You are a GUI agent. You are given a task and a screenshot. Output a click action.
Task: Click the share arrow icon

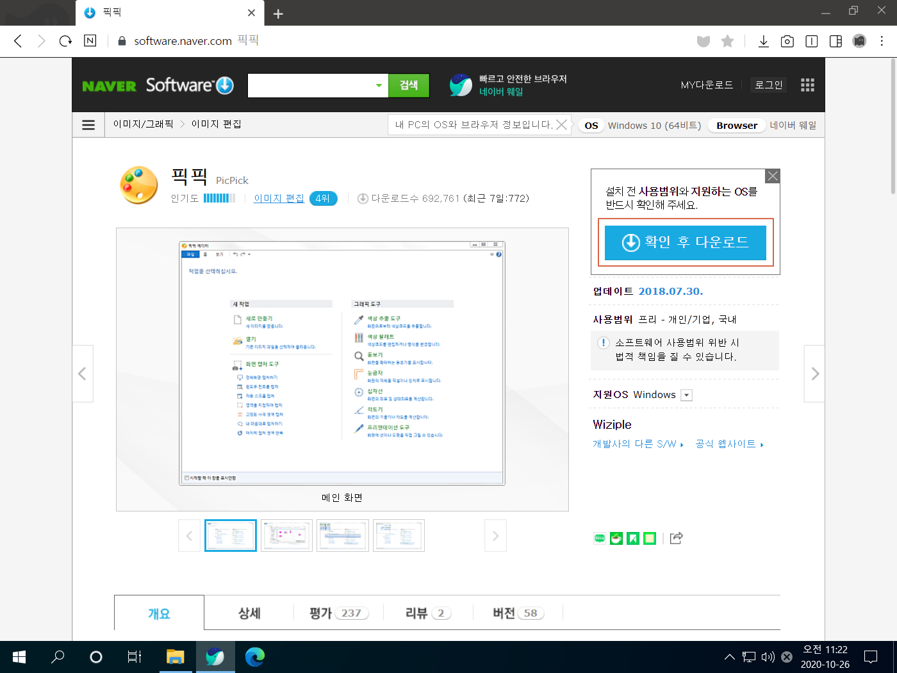tap(676, 538)
